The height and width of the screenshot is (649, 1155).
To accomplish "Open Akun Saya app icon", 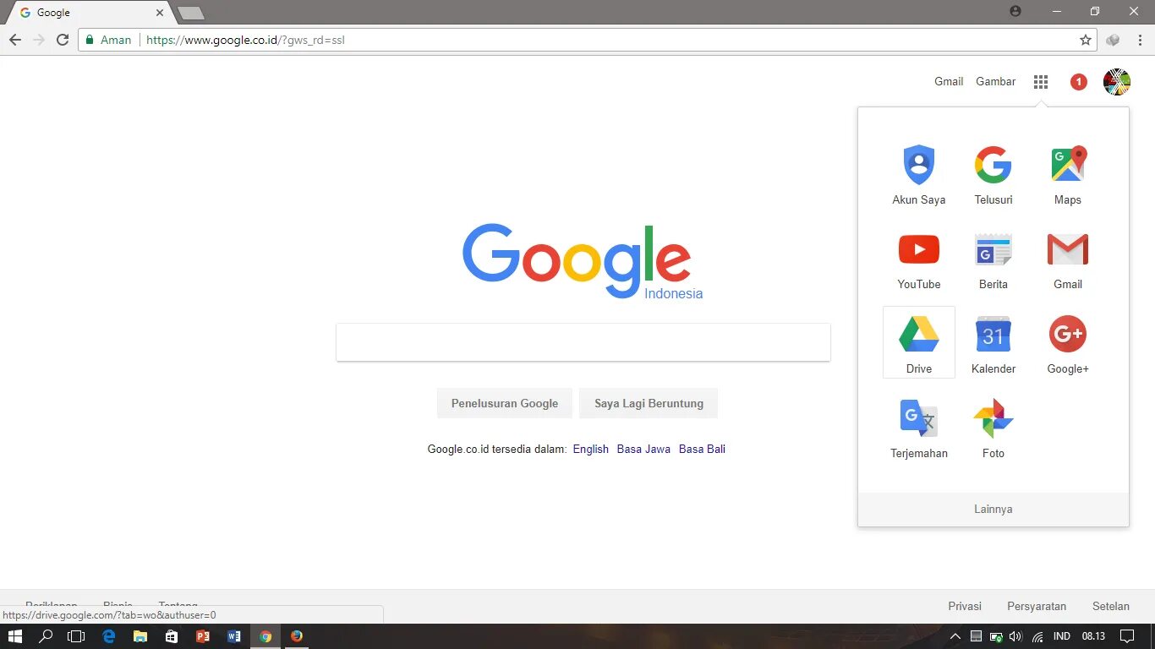I will point(919,165).
